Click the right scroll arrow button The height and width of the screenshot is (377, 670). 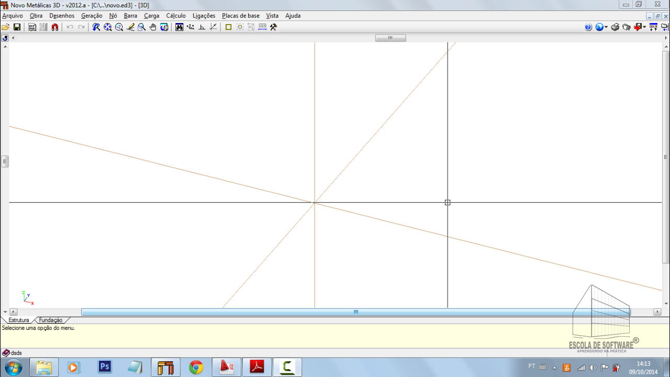pyautogui.click(x=657, y=312)
